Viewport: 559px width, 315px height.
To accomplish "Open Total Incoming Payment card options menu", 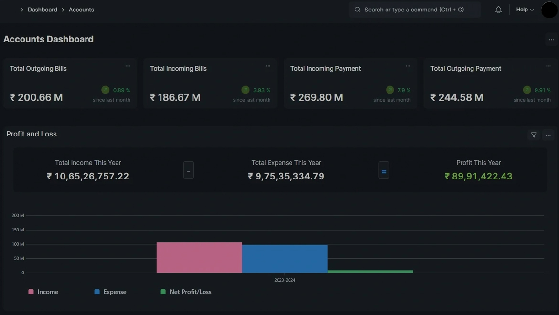I will coord(408,66).
